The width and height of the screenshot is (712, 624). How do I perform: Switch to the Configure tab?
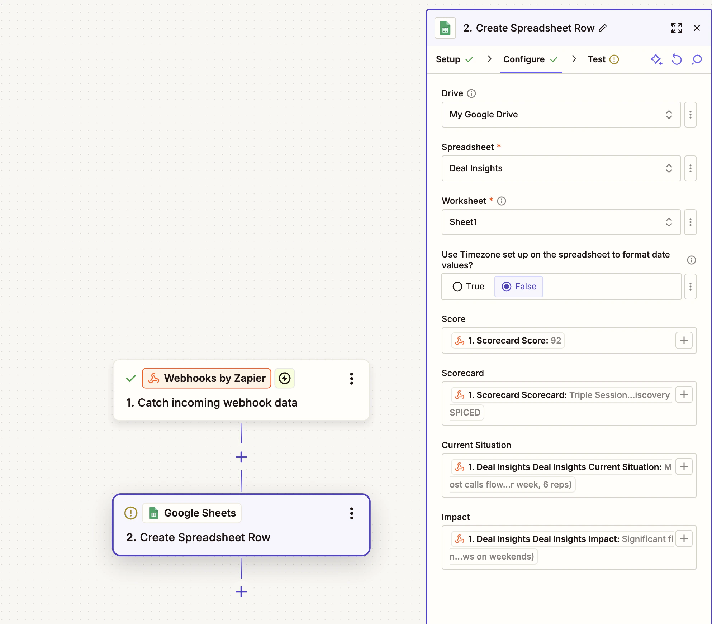click(531, 59)
